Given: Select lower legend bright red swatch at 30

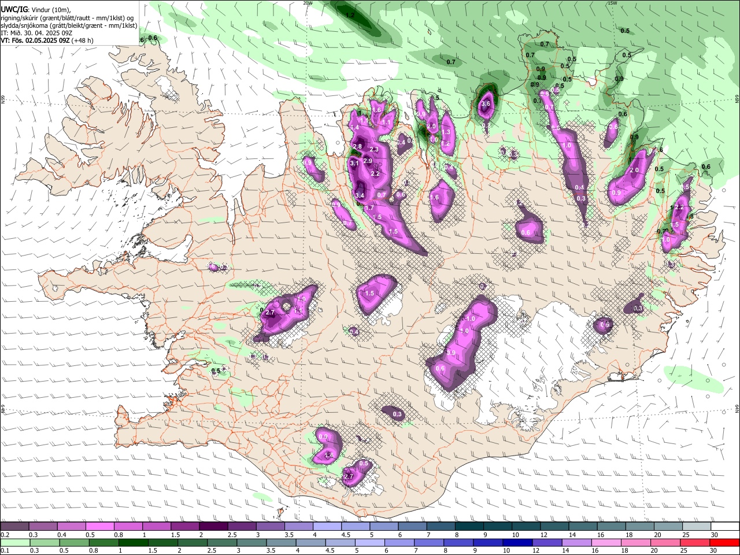Looking at the screenshot, I should coord(725,542).
